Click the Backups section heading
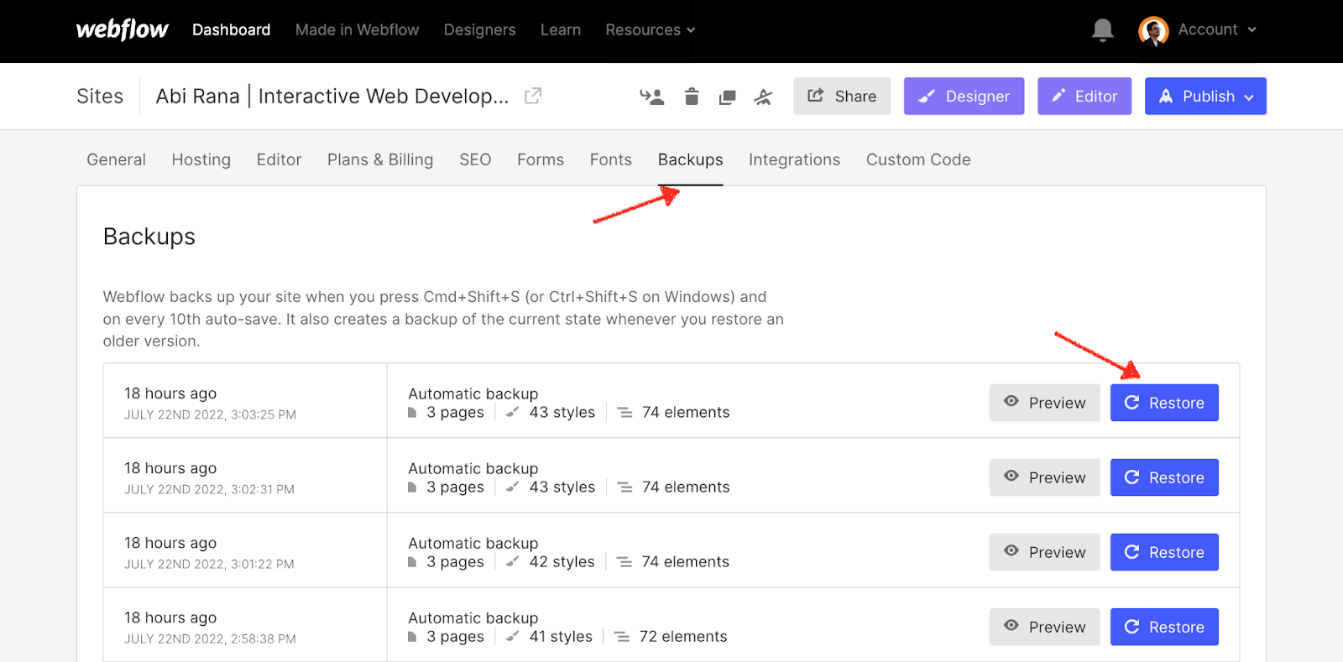The height and width of the screenshot is (662, 1343). (149, 237)
